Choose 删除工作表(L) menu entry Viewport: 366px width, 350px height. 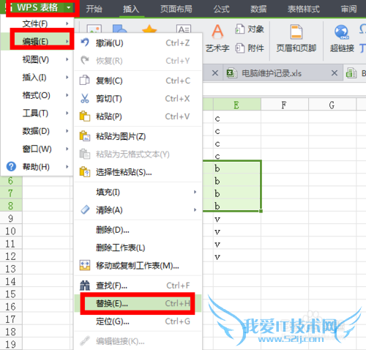(x=138, y=247)
